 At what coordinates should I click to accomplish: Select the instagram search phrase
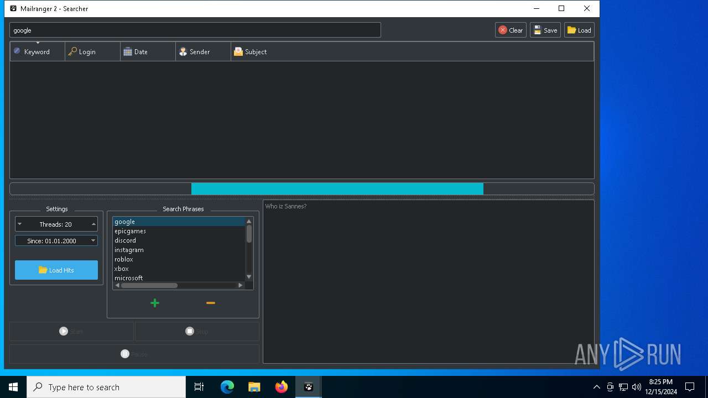179,250
